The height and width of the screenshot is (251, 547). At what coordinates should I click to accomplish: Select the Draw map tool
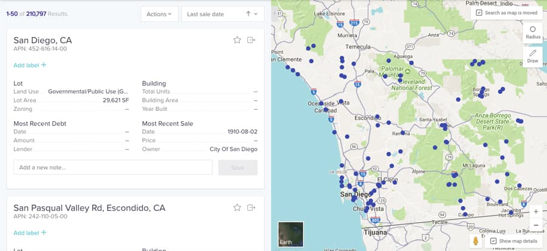tap(533, 56)
